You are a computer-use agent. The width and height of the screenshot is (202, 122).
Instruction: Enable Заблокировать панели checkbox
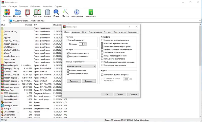click(x=68, y=74)
